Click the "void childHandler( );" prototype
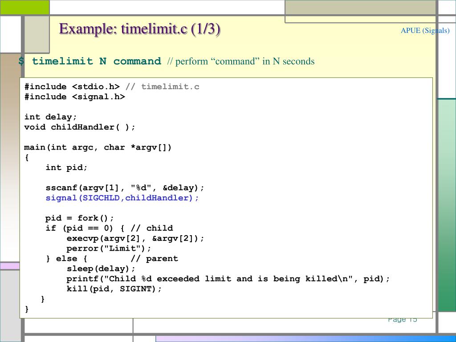The width and height of the screenshot is (456, 342). click(80, 127)
